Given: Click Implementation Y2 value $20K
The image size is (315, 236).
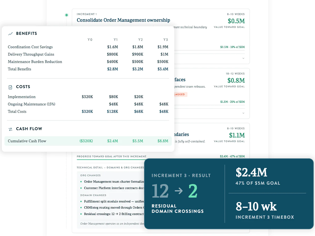Looking at the screenshot, I should coord(139,97).
